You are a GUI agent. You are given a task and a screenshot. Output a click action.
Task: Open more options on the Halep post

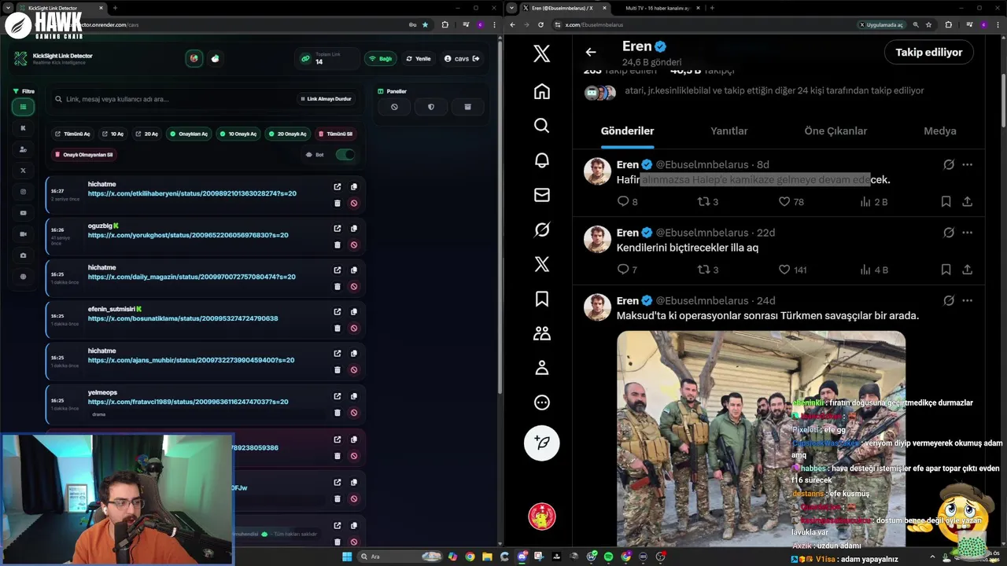968,165
